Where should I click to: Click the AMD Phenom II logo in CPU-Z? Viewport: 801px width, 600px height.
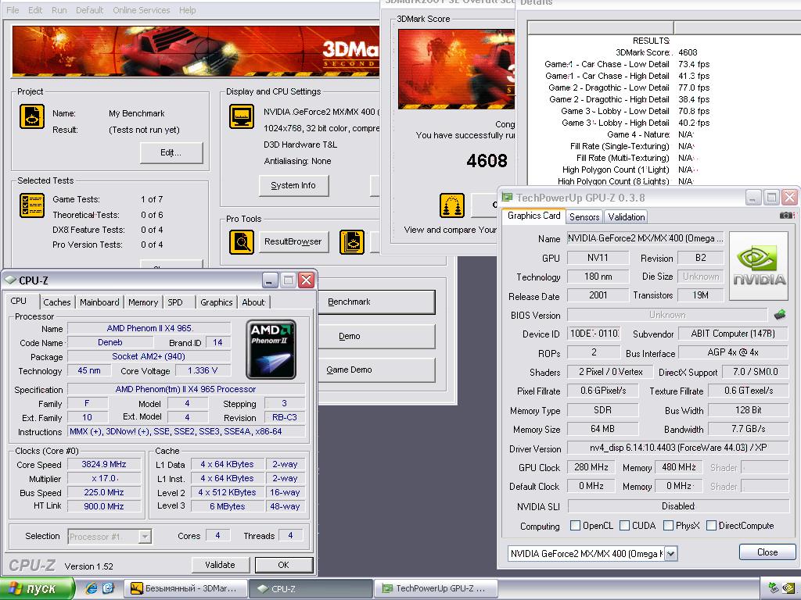tap(271, 349)
